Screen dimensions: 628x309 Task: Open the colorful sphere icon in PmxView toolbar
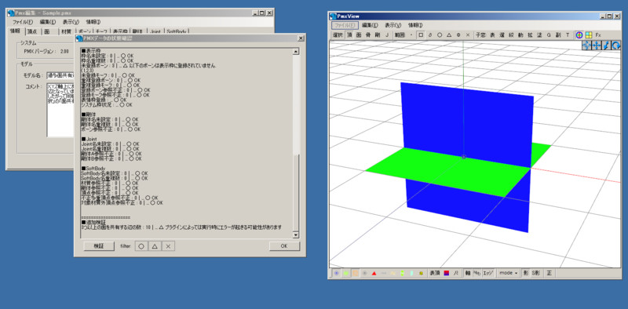coord(579,35)
